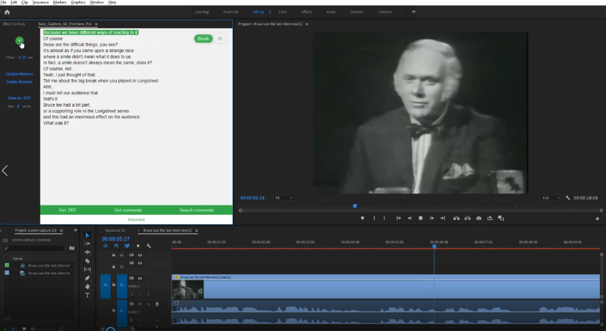Open the Fit zoom level dropdown
This screenshot has width=606, height=331.
283,197
